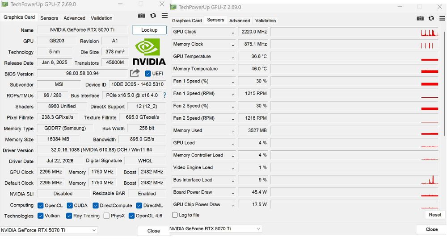Click the Driver Version field
This screenshot has width=447, height=249.
pyautogui.click(x=101, y=149)
